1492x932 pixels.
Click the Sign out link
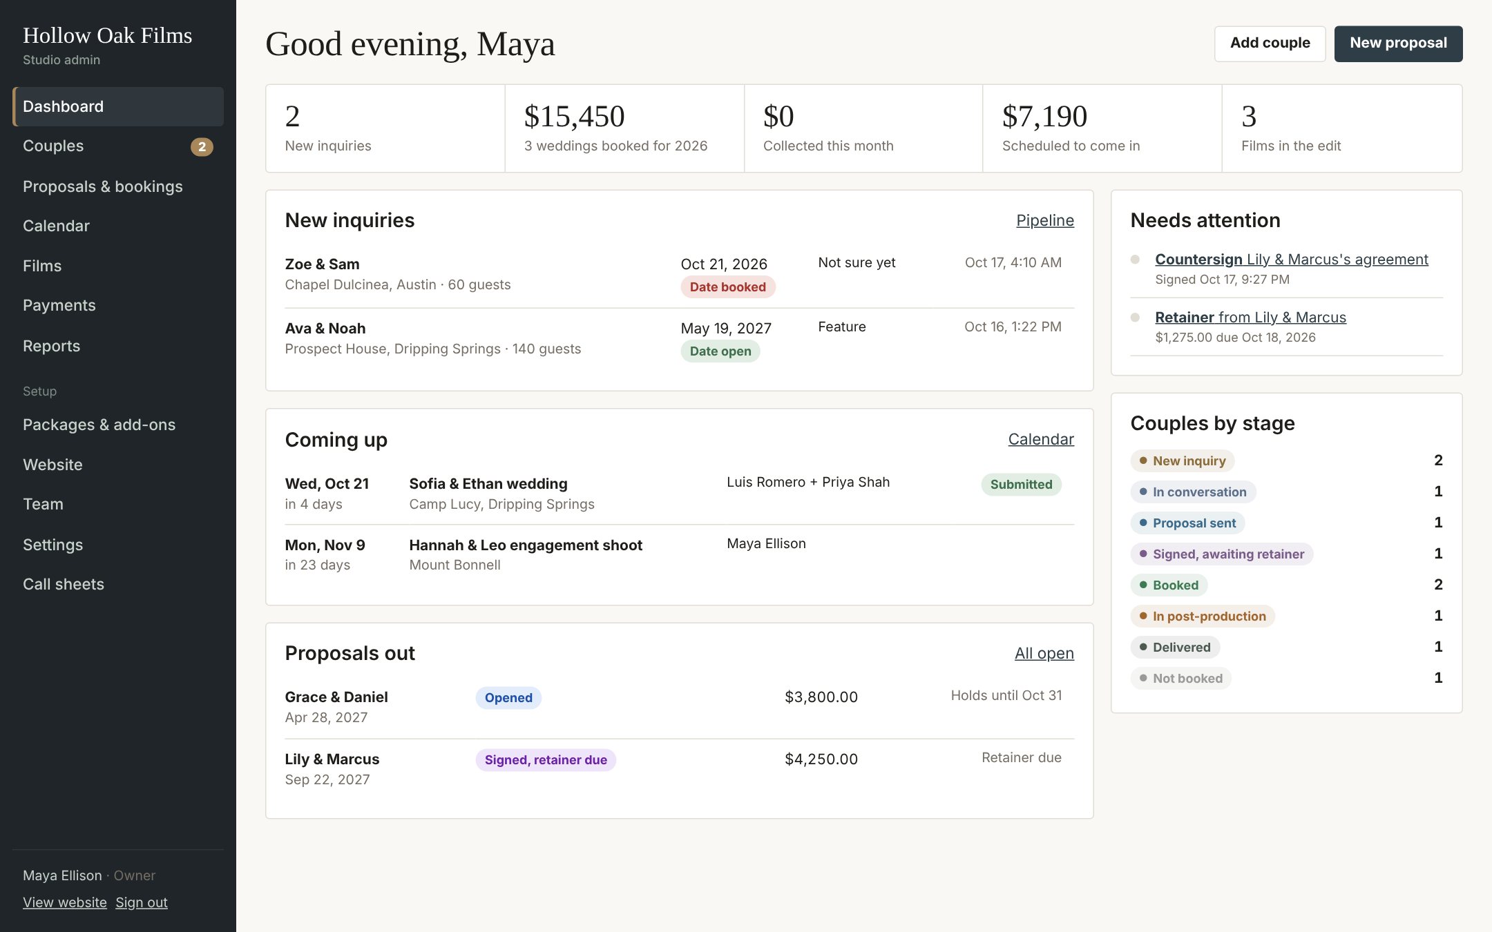[142, 902]
